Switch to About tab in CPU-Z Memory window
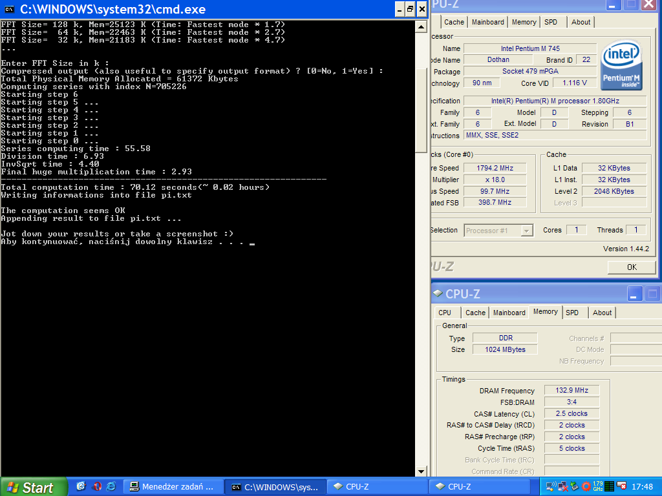The height and width of the screenshot is (496, 662). [x=602, y=313]
